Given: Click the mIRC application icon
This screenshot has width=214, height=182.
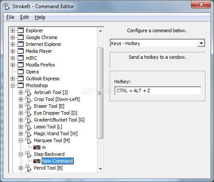Looking at the screenshot, I should click(x=21, y=58).
